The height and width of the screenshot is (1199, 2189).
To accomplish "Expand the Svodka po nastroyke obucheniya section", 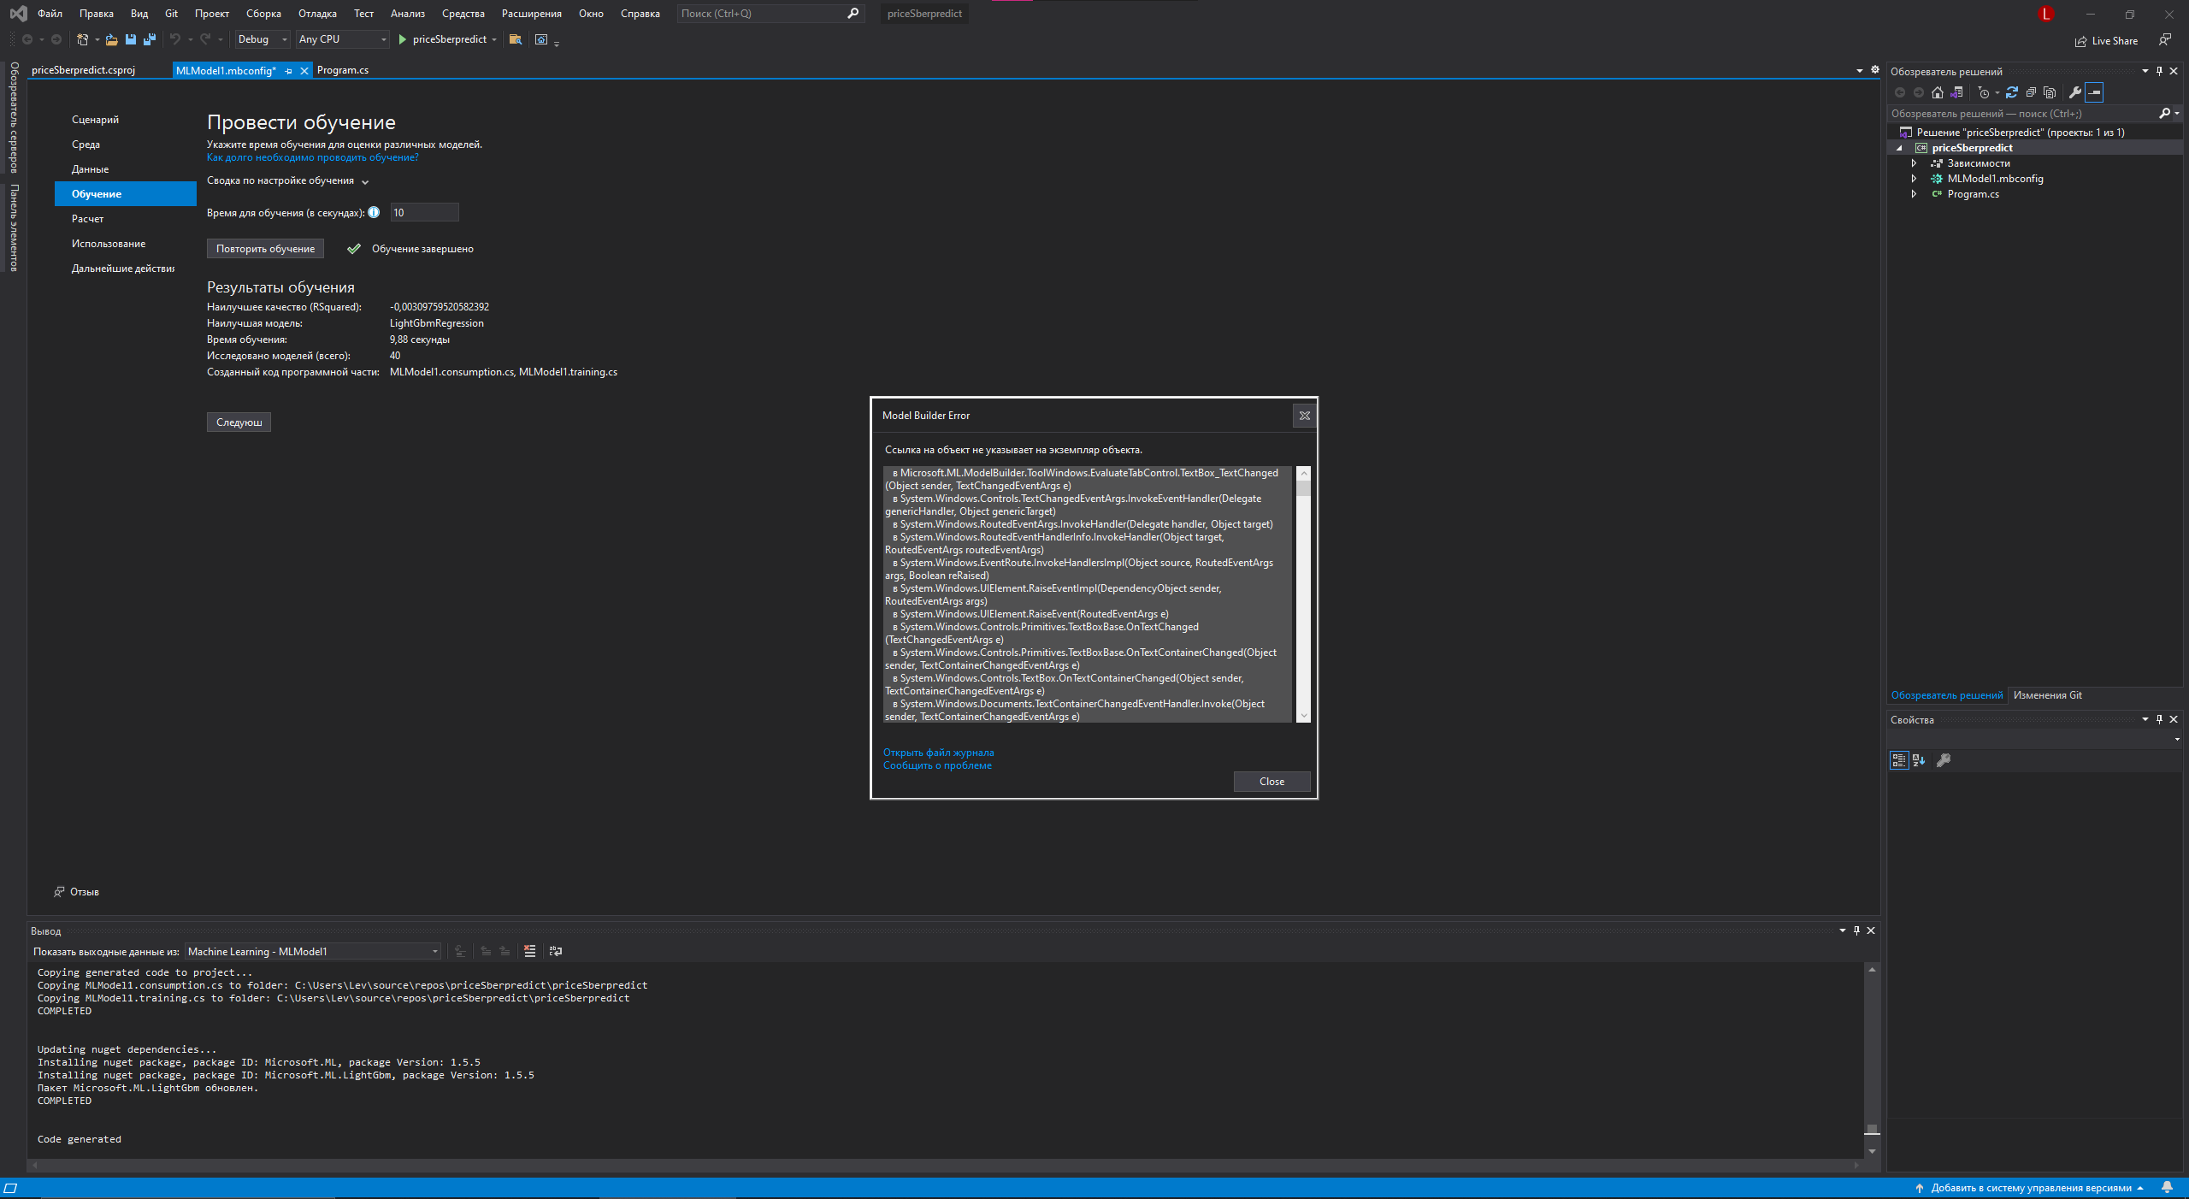I will coord(364,180).
